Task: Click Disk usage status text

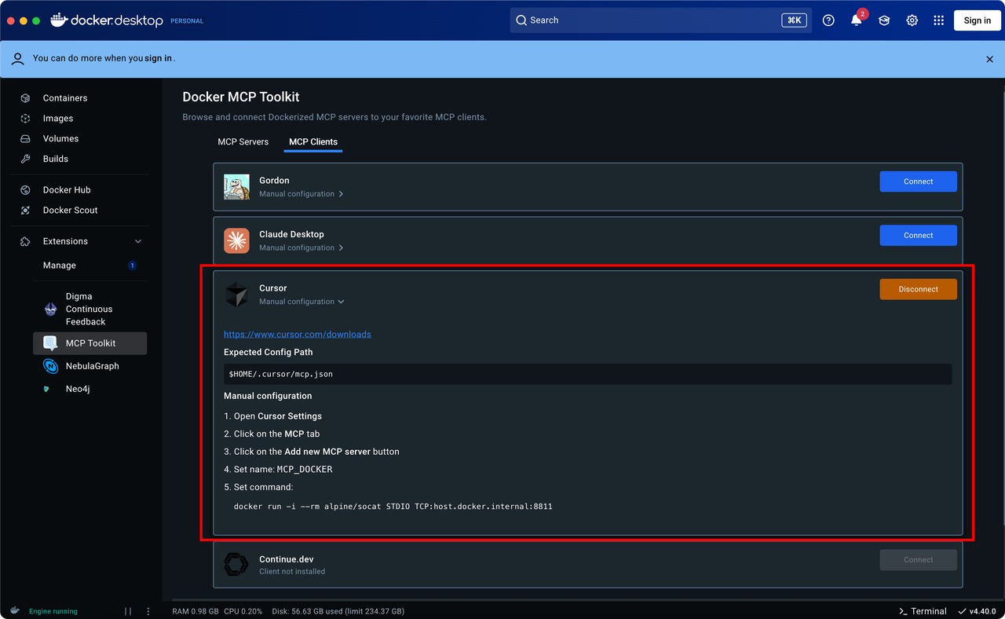Action: coord(338,611)
